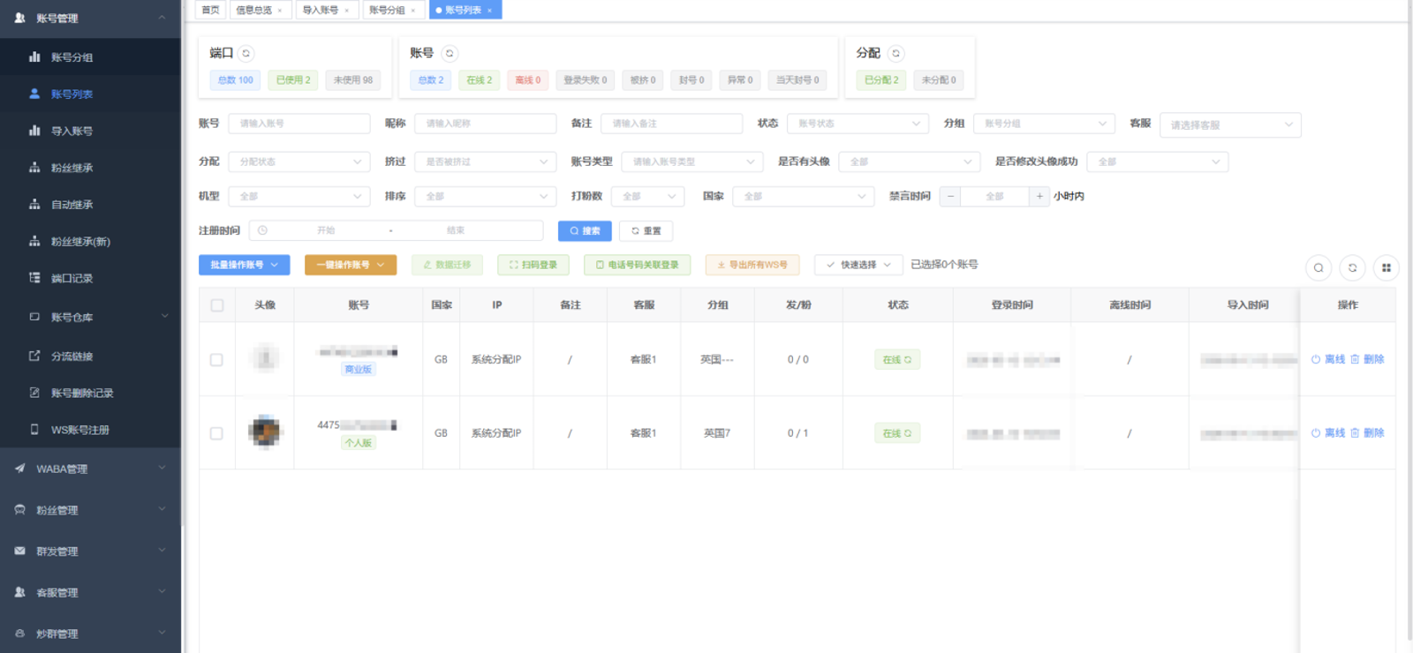Open 分流链接 in the sidebar

pos(90,357)
